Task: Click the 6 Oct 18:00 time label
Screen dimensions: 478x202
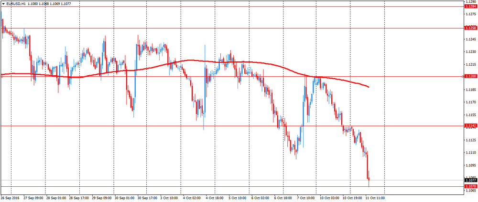Action: click(x=283, y=198)
